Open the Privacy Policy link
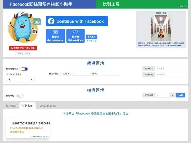The height and width of the screenshot is (143, 191). pyautogui.click(x=23, y=53)
